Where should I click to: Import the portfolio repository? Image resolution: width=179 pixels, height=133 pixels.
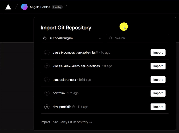tap(158, 93)
